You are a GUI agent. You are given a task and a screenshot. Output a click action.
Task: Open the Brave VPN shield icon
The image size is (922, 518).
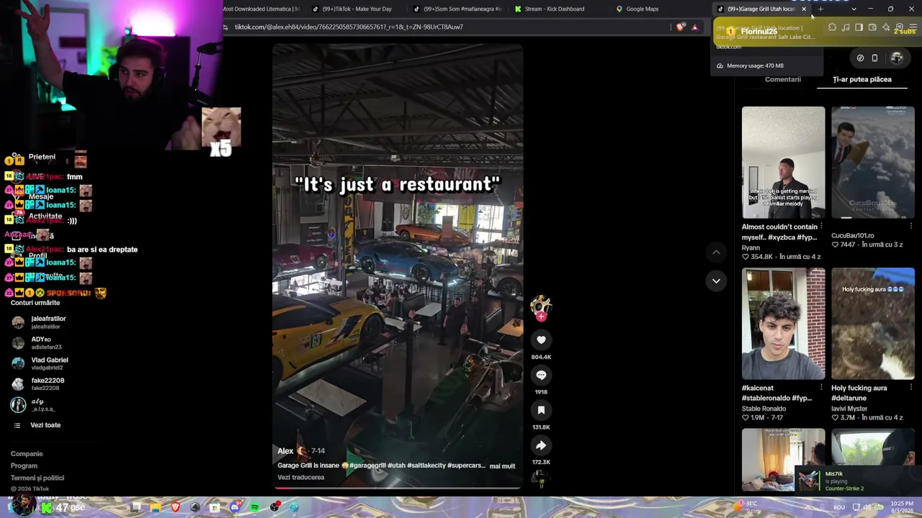point(900,27)
